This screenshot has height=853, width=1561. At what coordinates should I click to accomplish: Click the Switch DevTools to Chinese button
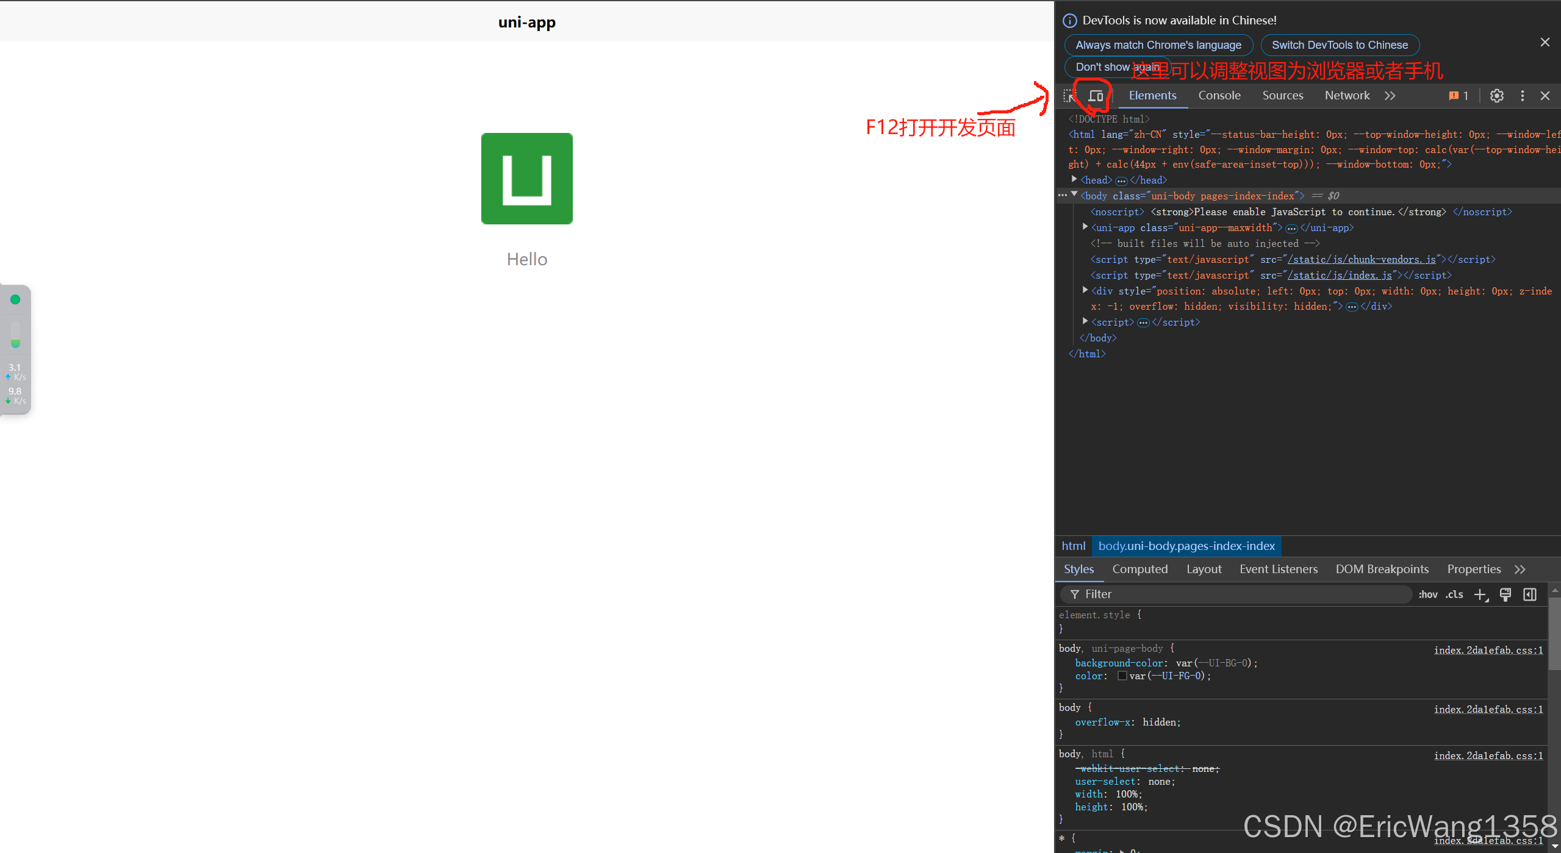[1339, 45]
